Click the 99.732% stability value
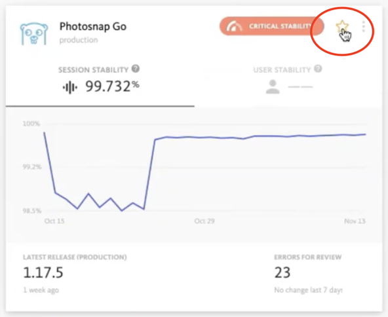This screenshot has width=388, height=317. tap(112, 86)
